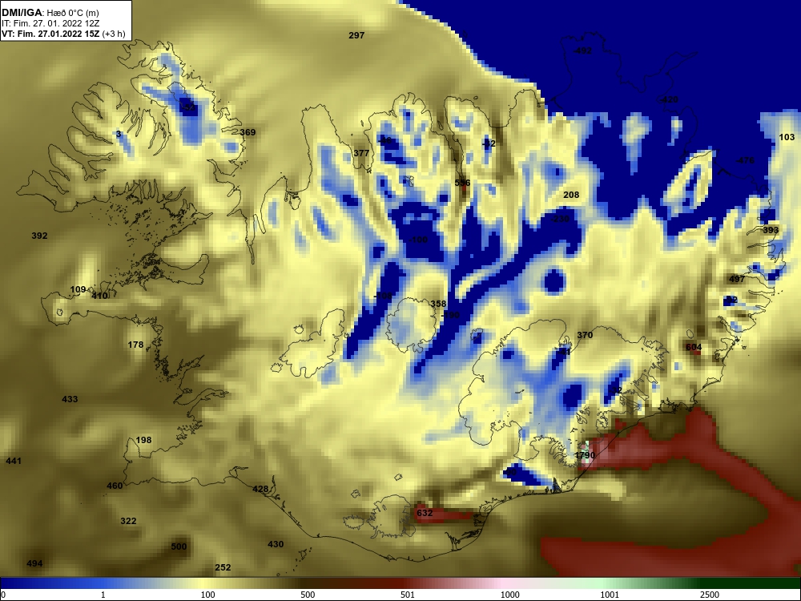The width and height of the screenshot is (801, 601).
Task: Click the map value 252
Action: coord(223,567)
